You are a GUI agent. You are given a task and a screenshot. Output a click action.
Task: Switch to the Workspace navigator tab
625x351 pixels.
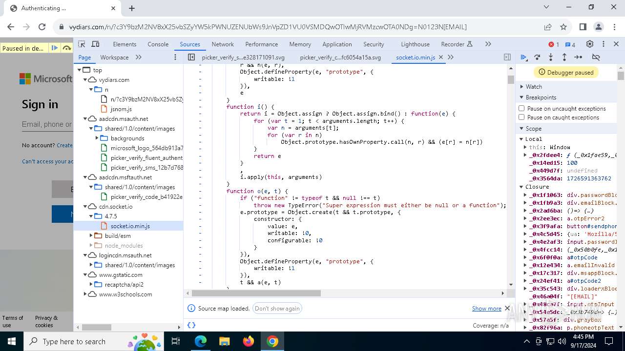click(x=114, y=57)
